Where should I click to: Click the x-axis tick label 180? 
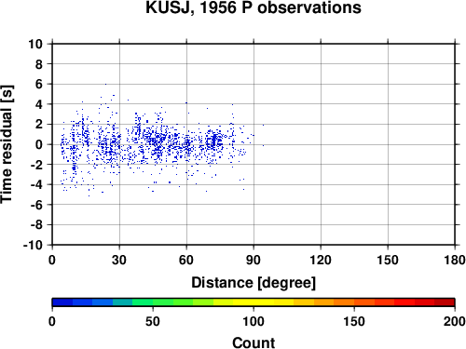pyautogui.click(x=455, y=260)
